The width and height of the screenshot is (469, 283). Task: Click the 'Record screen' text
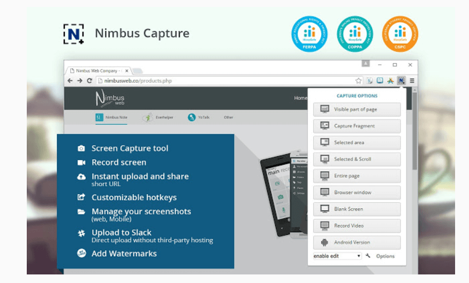coord(119,162)
